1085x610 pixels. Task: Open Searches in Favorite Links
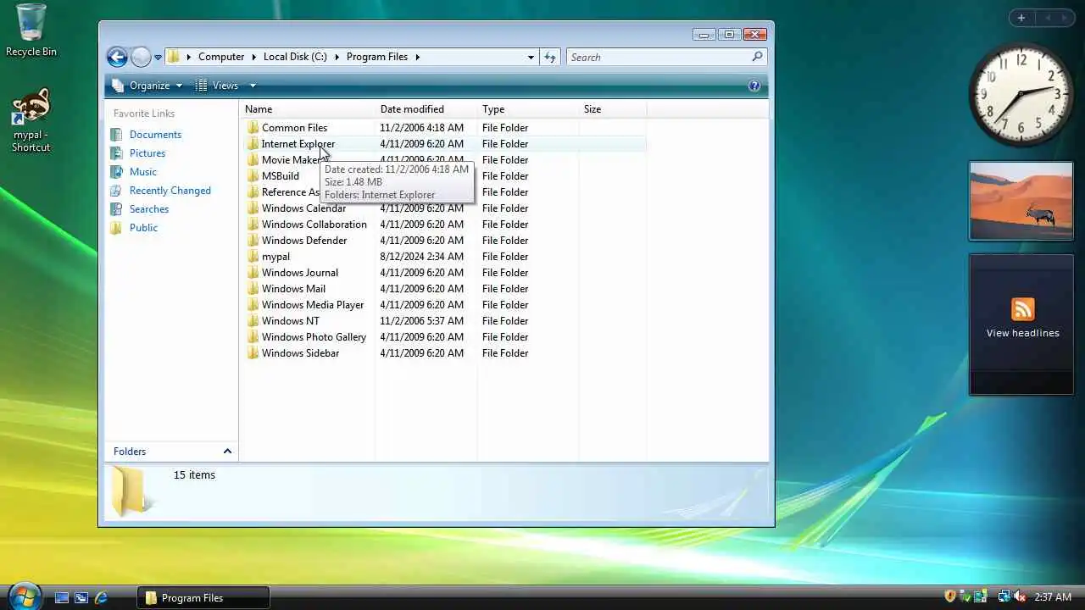coord(149,209)
